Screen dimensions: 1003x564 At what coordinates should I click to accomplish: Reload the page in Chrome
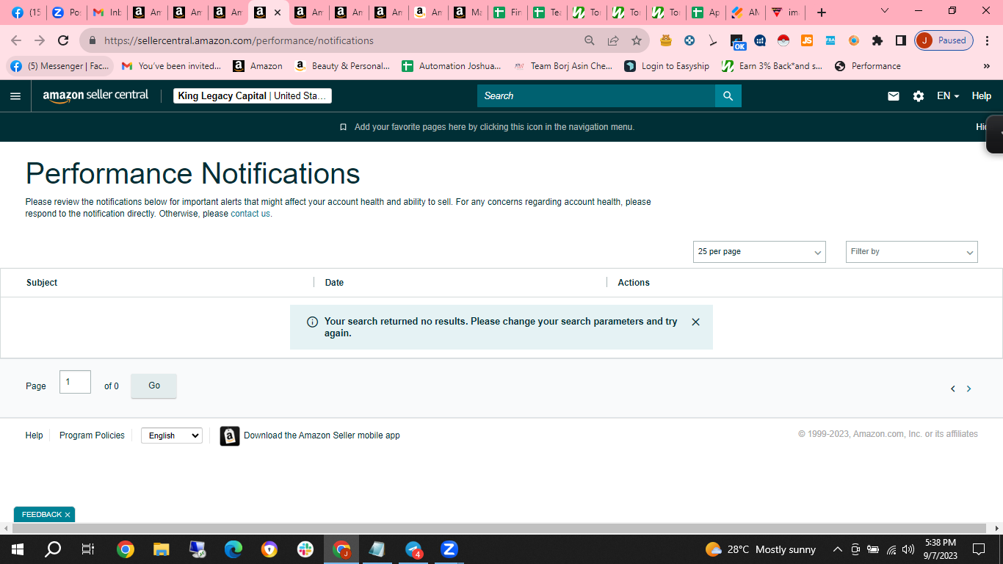click(x=63, y=40)
